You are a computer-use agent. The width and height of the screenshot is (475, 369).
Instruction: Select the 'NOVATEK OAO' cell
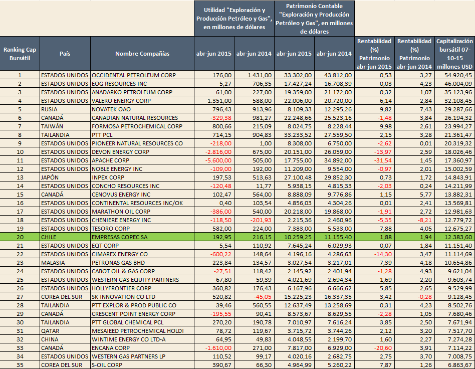tap(142, 109)
